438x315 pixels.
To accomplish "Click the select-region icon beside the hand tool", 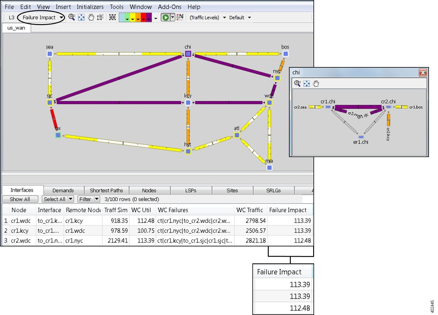I will (100, 17).
